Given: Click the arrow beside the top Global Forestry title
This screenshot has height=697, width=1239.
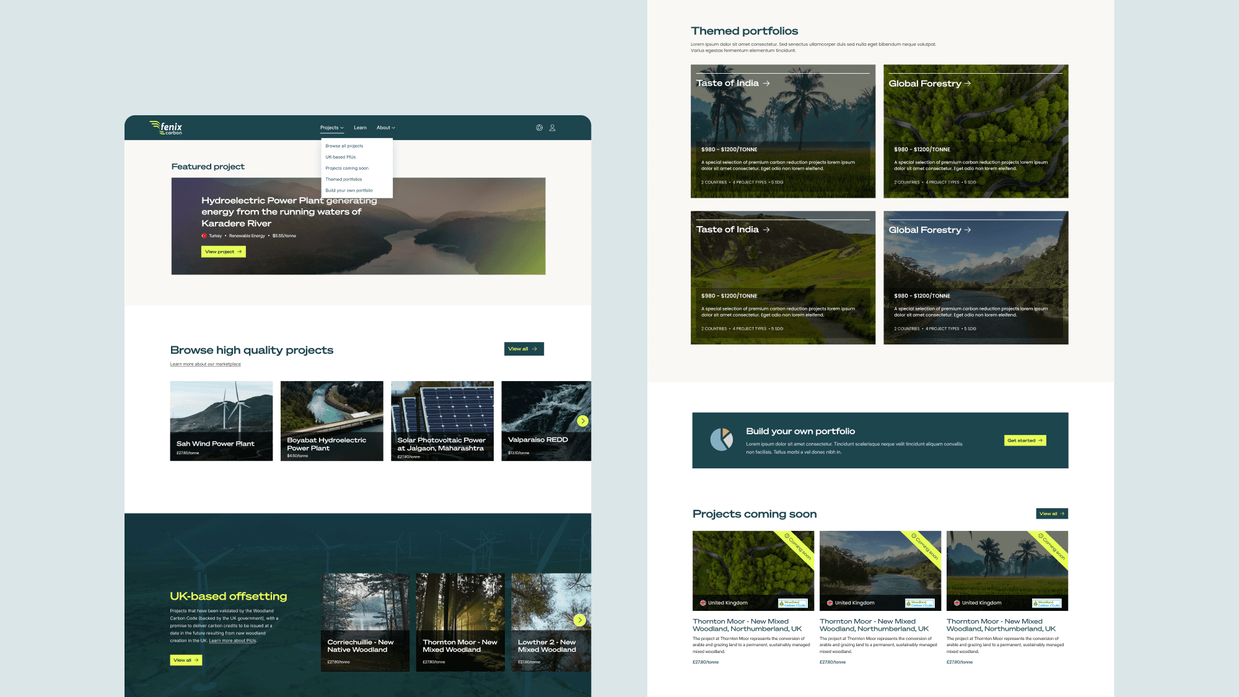Looking at the screenshot, I should pyautogui.click(x=968, y=83).
